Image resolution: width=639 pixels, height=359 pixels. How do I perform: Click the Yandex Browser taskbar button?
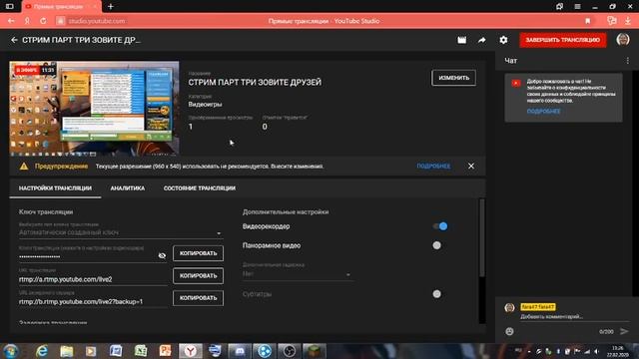pos(190,351)
